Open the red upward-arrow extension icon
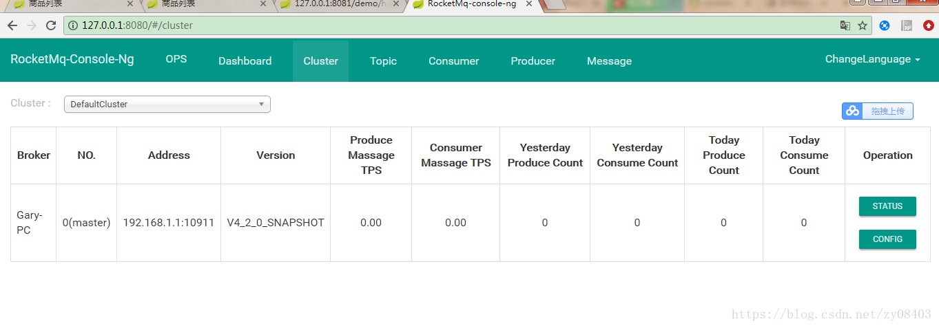This screenshot has width=939, height=328. (928, 25)
